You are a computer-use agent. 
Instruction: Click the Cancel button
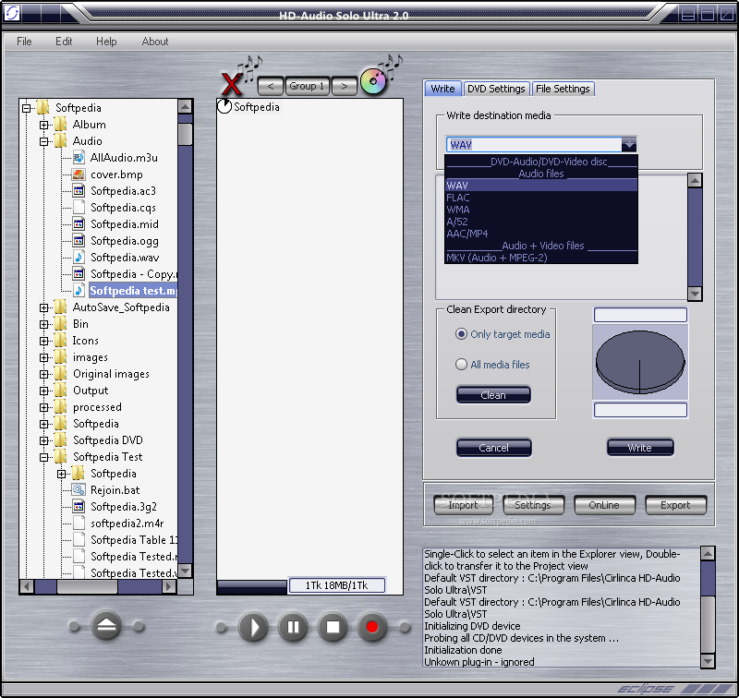point(493,448)
